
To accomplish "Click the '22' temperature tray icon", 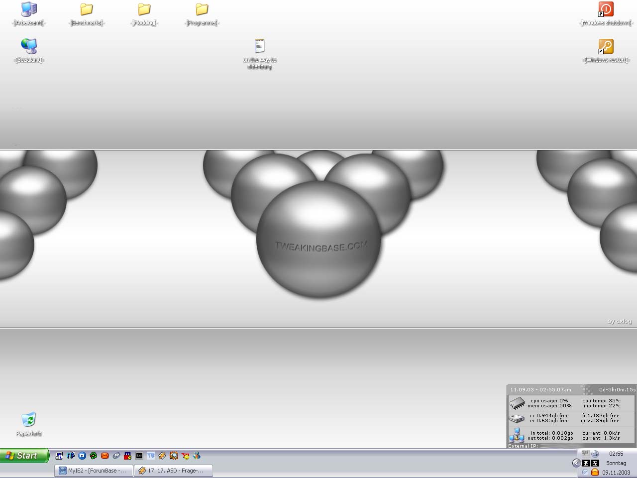I will pyautogui.click(x=595, y=463).
